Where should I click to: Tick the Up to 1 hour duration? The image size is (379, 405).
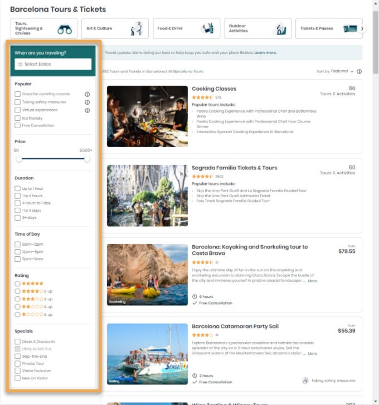pos(18,188)
